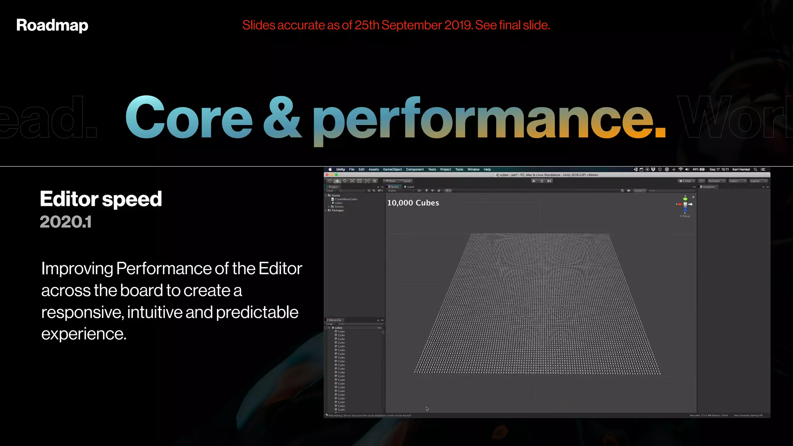The width and height of the screenshot is (793, 446).
Task: Click the Step frame button
Action: [549, 181]
